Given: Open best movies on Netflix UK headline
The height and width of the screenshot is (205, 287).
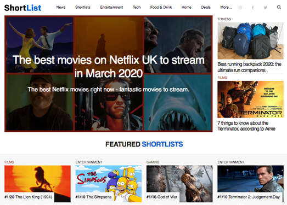Looking at the screenshot, I should pos(109,66).
